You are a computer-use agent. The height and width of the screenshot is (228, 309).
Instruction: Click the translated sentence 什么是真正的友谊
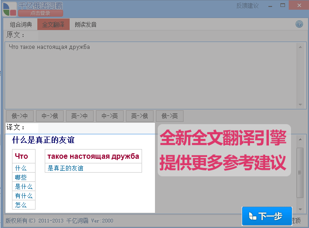click(x=43, y=140)
